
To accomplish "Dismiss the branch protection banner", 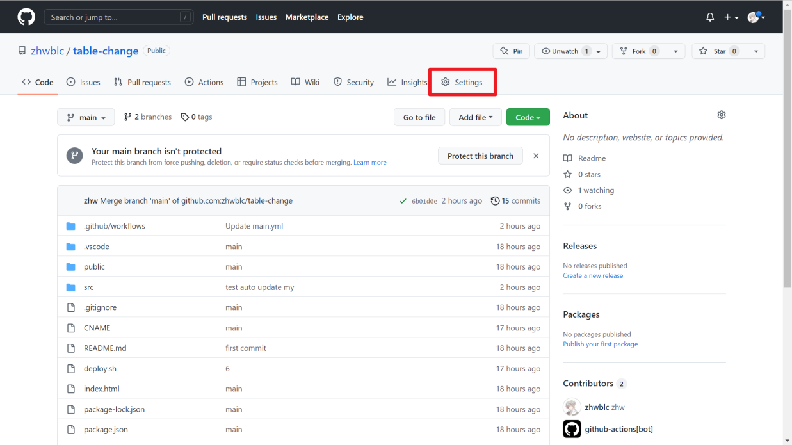I will 536,156.
